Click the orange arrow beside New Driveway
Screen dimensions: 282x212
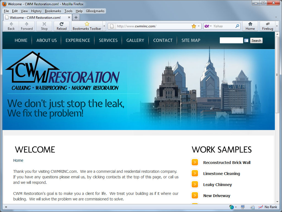(195, 195)
